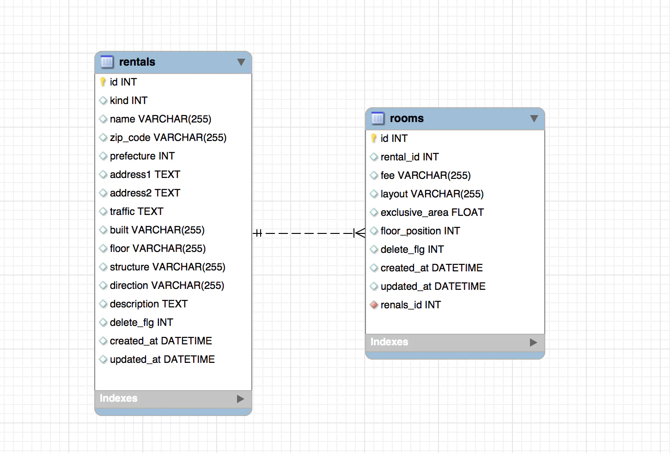This screenshot has width=670, height=453.
Task: Click diamond icon beside floor_position INT
Action: 374,231
